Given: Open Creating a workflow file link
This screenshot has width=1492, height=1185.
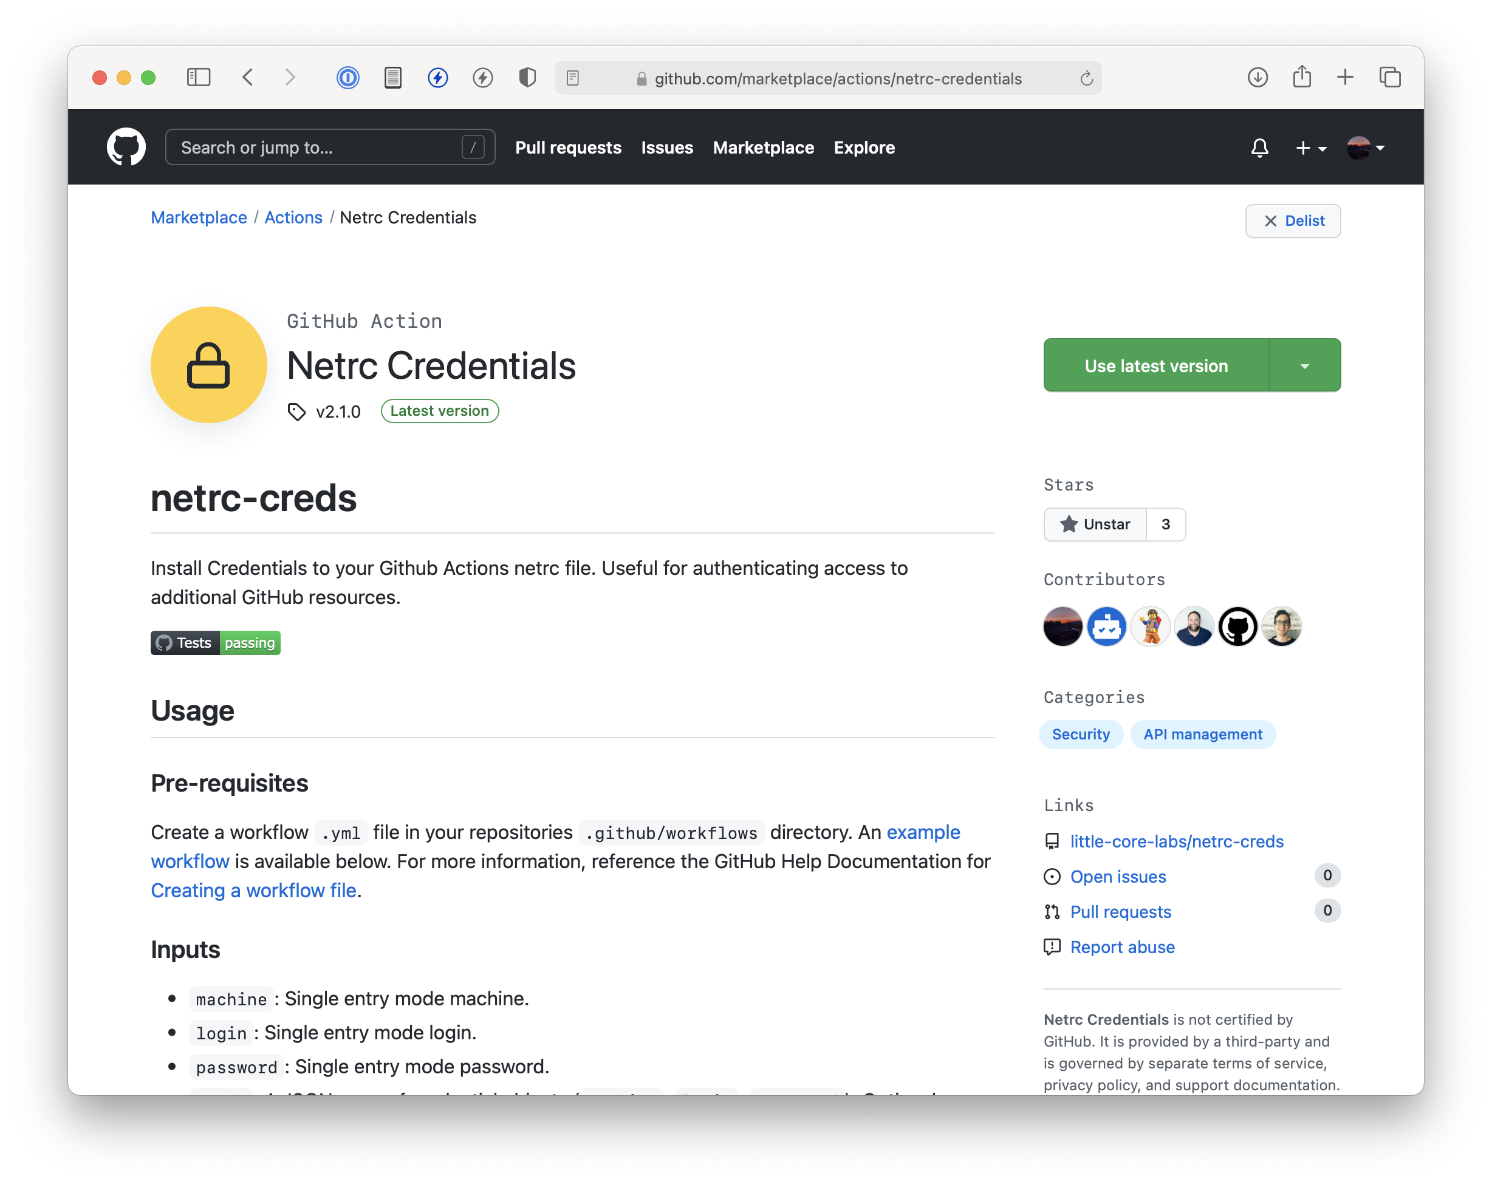Looking at the screenshot, I should click(x=254, y=891).
